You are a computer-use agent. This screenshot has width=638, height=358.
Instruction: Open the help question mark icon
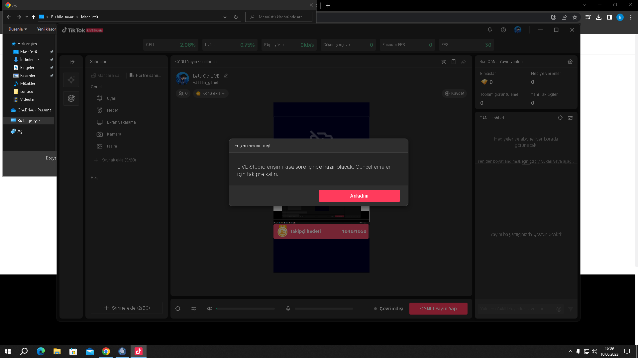click(x=503, y=30)
